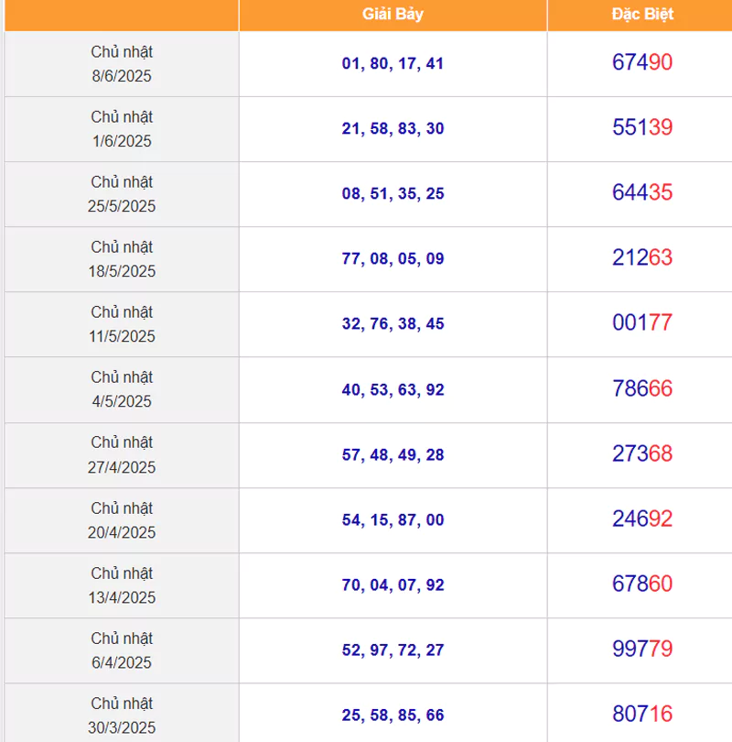Click special prize number 00177
Screen dimensions: 732x742
(642, 322)
